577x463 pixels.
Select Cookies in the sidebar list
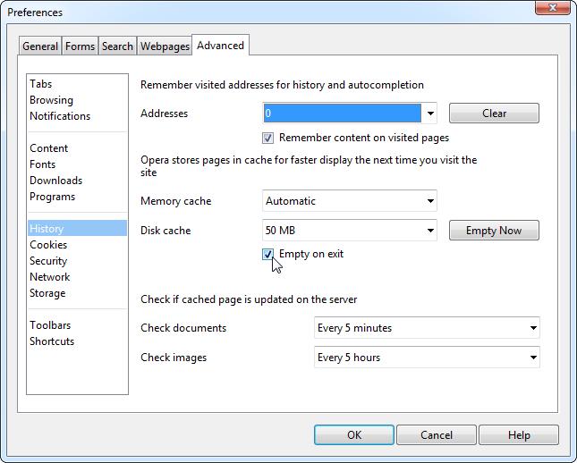pos(48,245)
